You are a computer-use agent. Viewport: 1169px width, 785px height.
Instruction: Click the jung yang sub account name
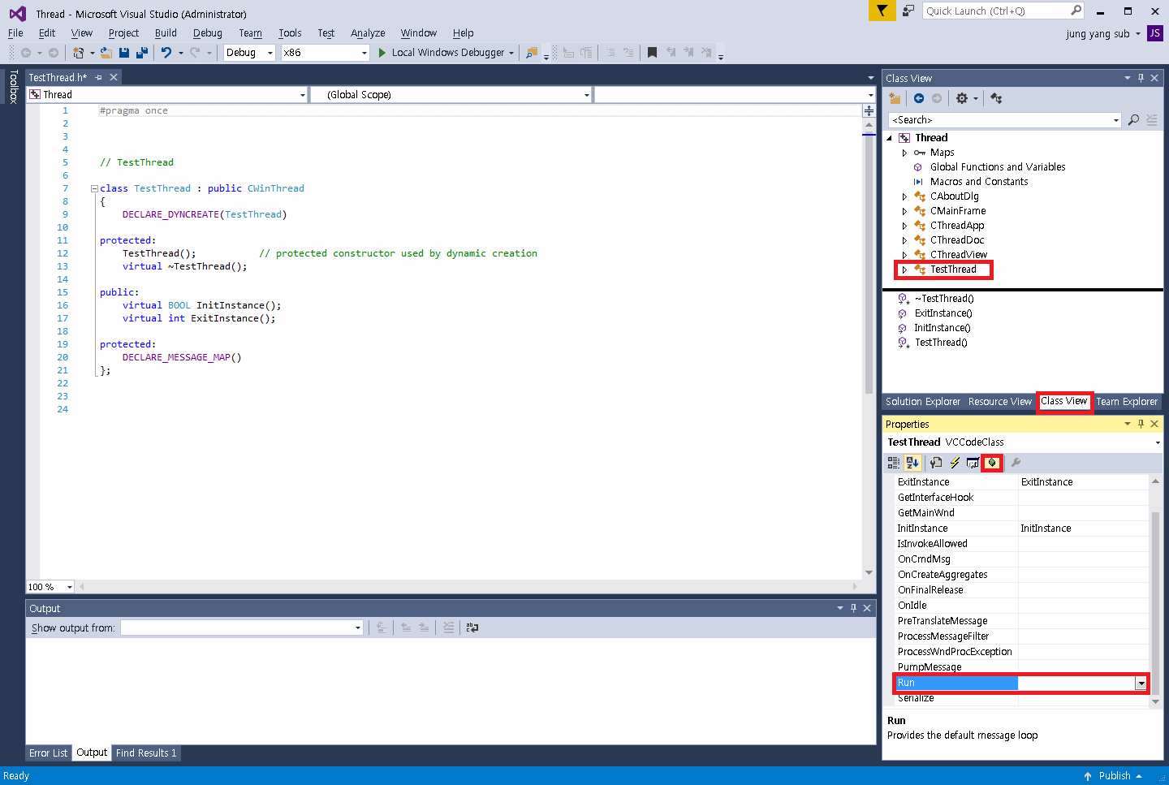pos(1098,34)
